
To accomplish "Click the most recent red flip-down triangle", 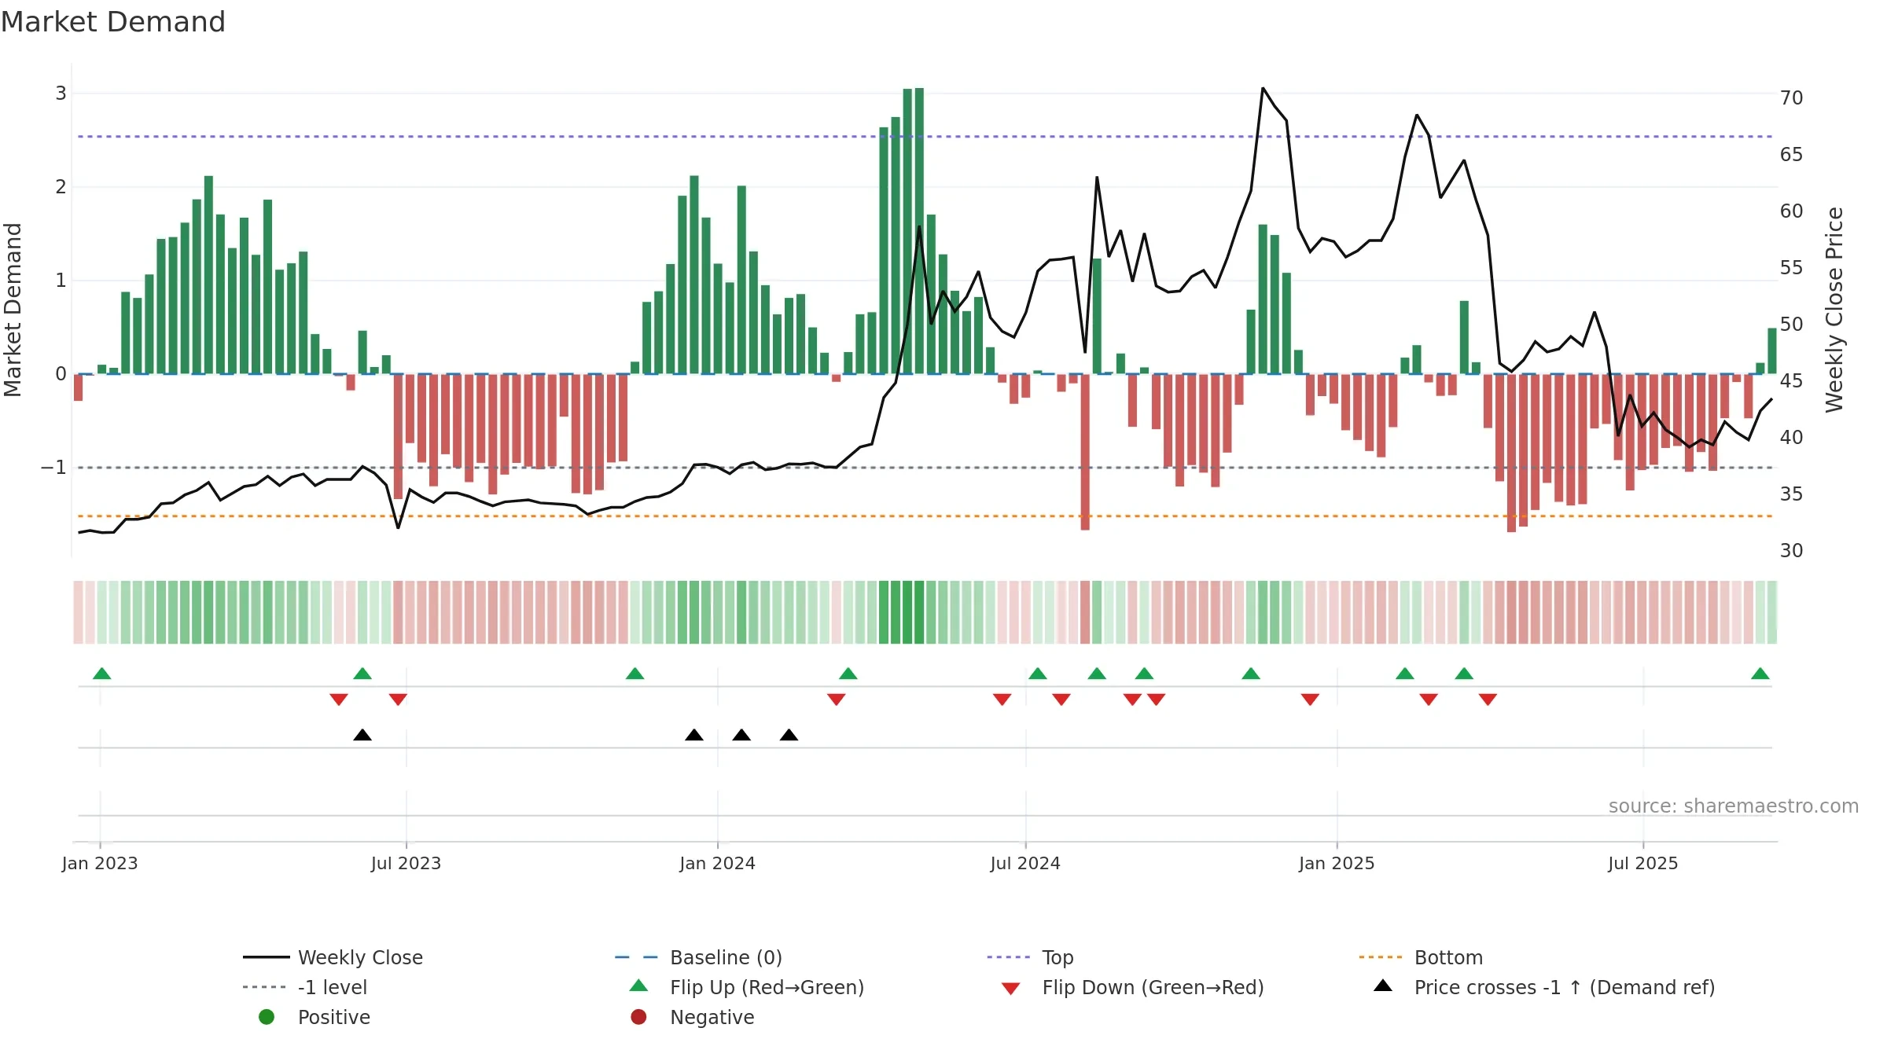I will tap(1488, 699).
